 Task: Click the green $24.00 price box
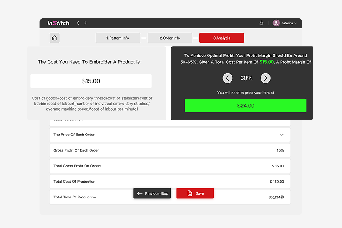pos(246,106)
